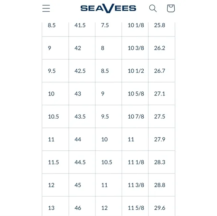Click the 29.6 centimeter cell

pyautogui.click(x=162, y=206)
